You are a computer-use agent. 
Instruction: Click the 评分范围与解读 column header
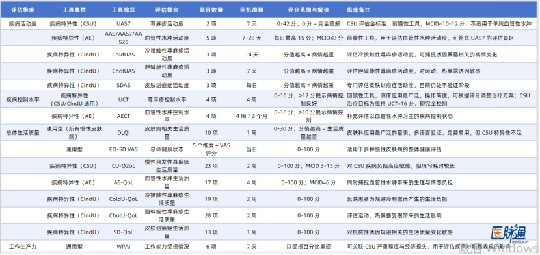(308, 10)
